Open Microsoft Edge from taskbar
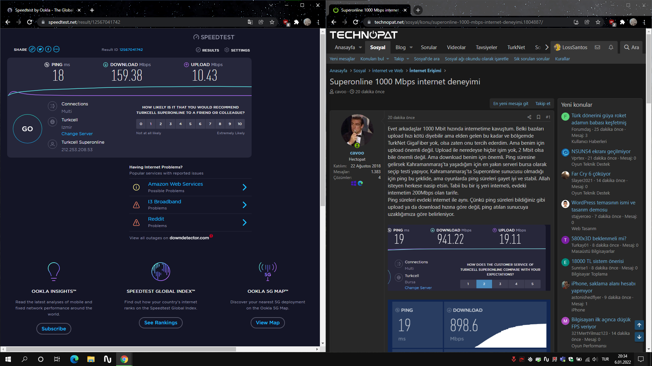The image size is (652, 366). (74, 359)
